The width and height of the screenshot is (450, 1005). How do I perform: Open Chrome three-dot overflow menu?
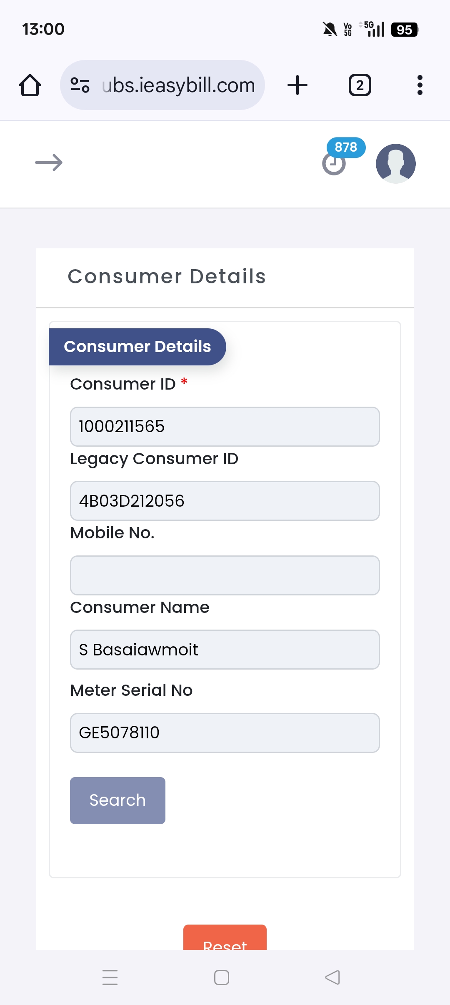click(x=420, y=85)
